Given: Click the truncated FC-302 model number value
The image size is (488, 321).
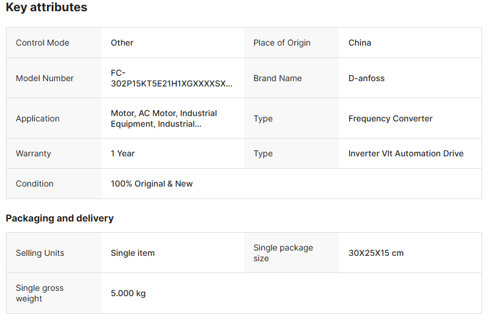Looking at the screenshot, I should coord(172,78).
